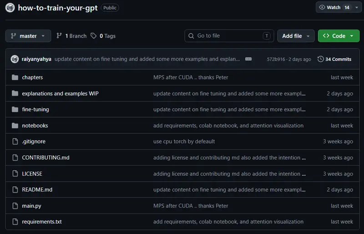Open the LICENSE file
The image size is (364, 234).
tap(32, 173)
